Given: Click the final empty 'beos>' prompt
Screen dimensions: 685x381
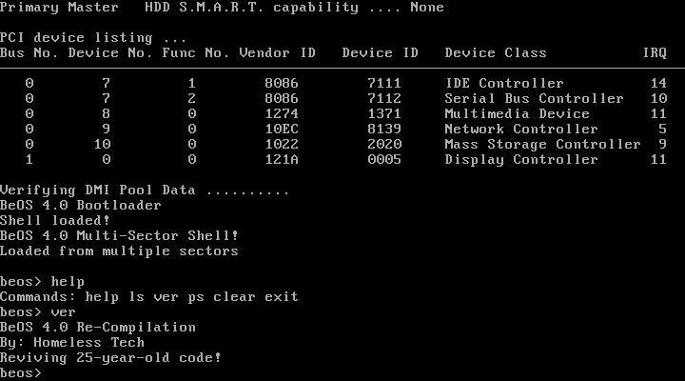Looking at the screenshot, I should coord(21,373).
